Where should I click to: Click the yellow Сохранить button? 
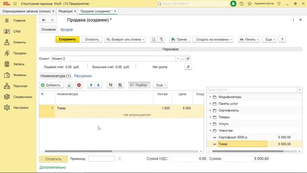67,39
